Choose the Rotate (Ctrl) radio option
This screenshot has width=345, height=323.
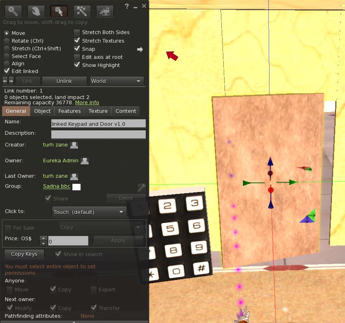coord(7,41)
